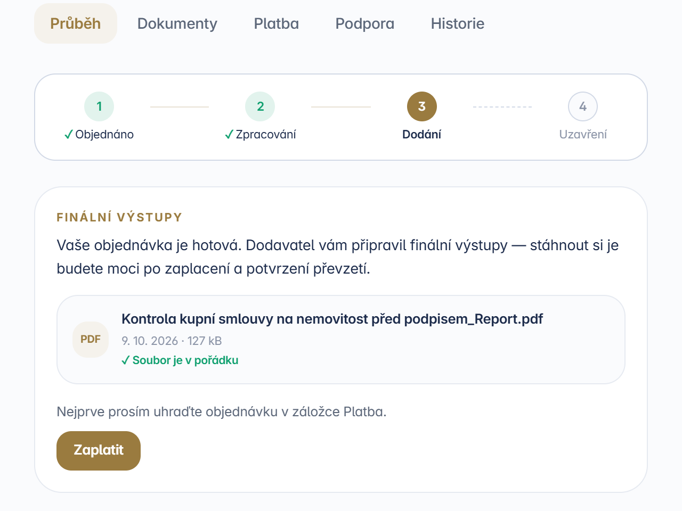Select step 1 circle in progress tracker
Screen dimensions: 682x511
99,106
